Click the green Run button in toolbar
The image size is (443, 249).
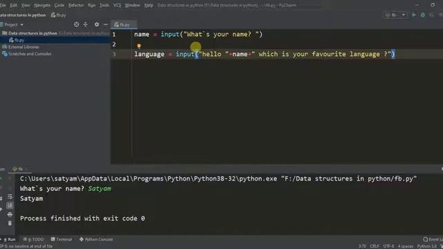pos(414,15)
